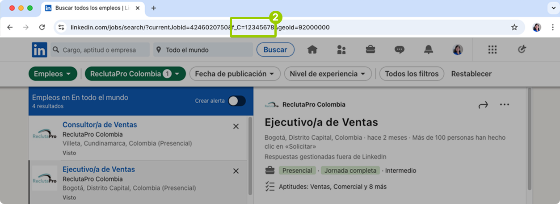Open Notifications bell icon
Image resolution: width=560 pixels, height=204 pixels.
tap(429, 50)
